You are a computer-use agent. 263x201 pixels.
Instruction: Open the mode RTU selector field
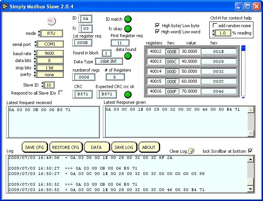[52, 33]
